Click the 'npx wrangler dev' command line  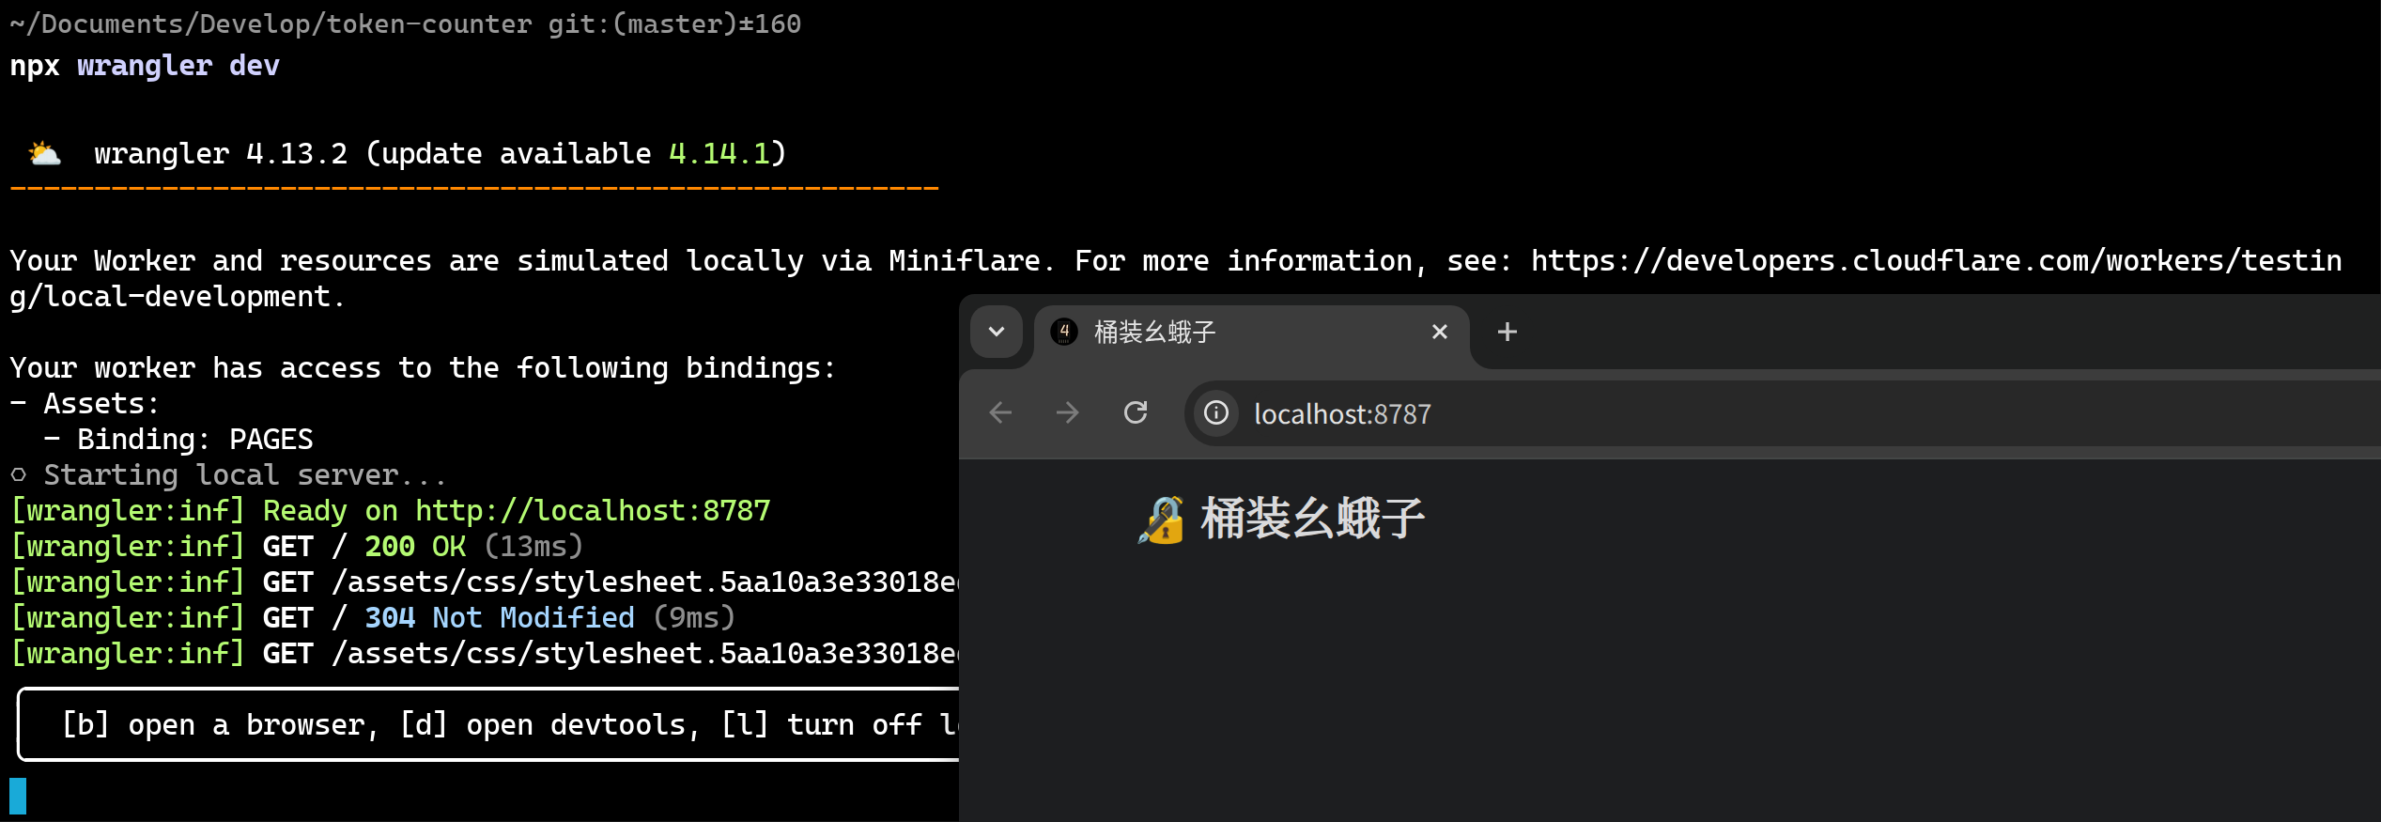point(145,66)
